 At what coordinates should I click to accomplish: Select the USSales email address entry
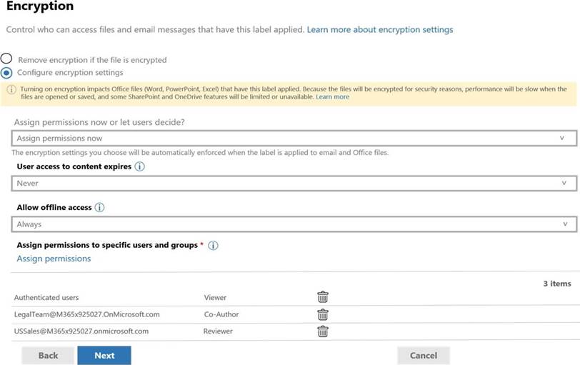[81, 331]
